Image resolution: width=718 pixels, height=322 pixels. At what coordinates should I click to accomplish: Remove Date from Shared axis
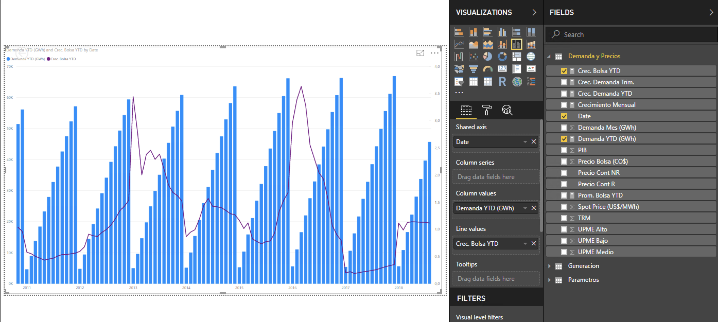point(533,142)
